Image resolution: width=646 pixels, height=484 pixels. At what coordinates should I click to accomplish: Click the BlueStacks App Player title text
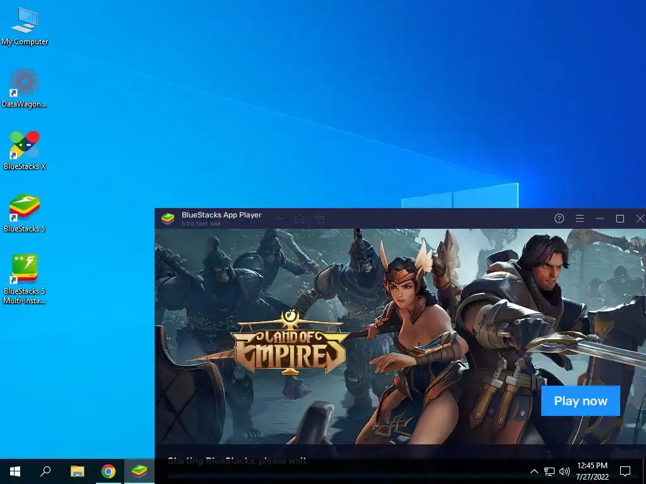tap(221, 215)
